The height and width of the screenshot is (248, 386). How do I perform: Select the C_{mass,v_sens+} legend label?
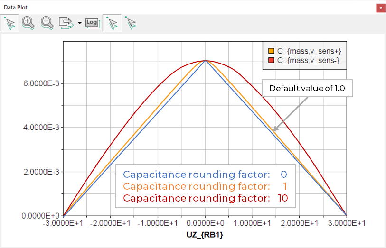click(x=309, y=51)
